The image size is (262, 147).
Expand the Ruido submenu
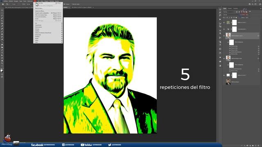48,38
